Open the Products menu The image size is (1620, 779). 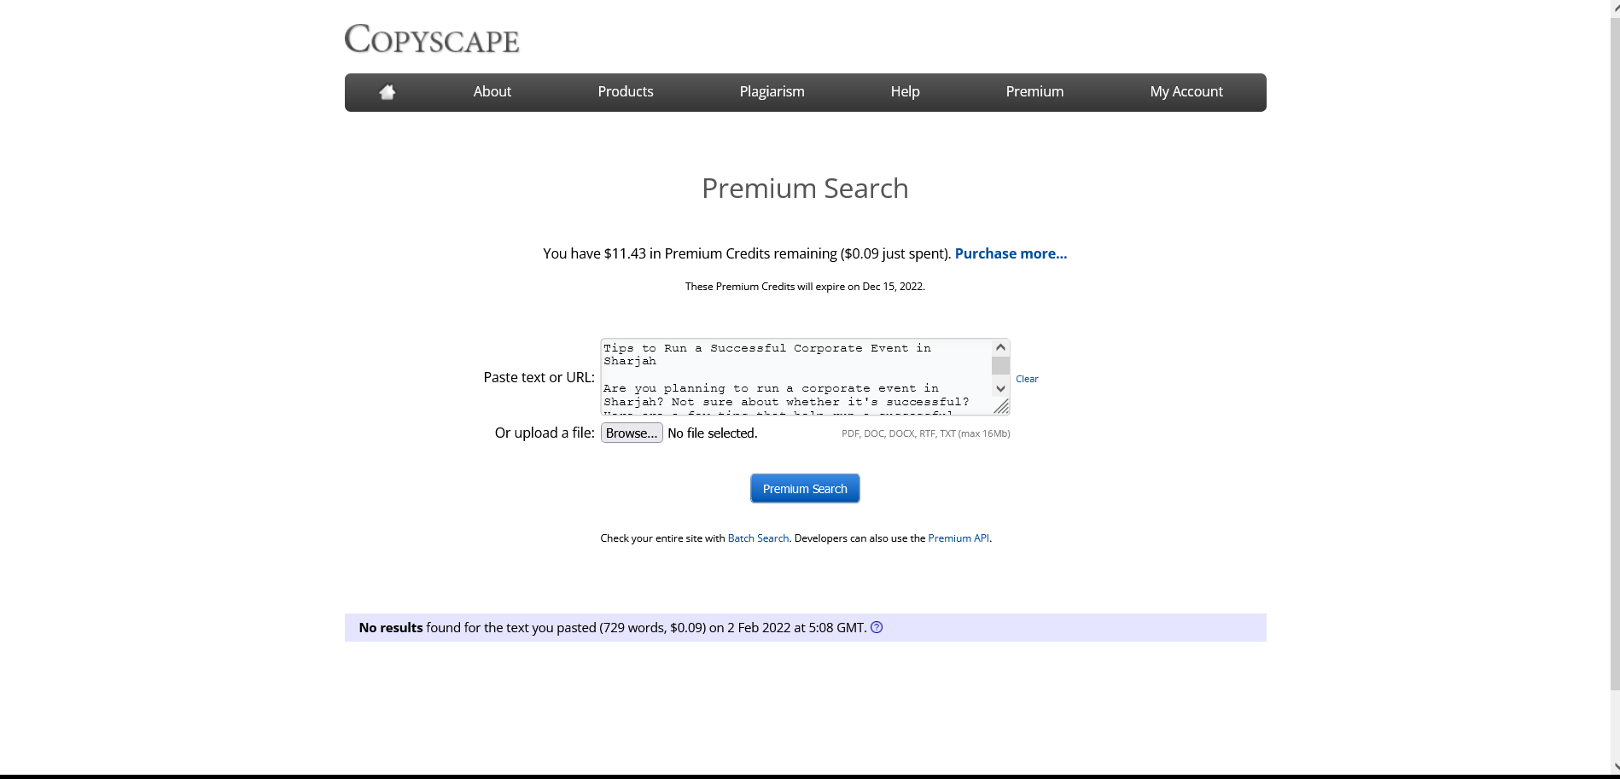tap(626, 91)
